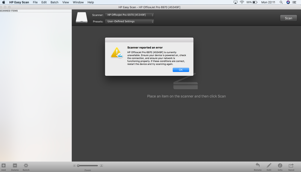Click 'Scanner reported an error' heading

(x=145, y=47)
